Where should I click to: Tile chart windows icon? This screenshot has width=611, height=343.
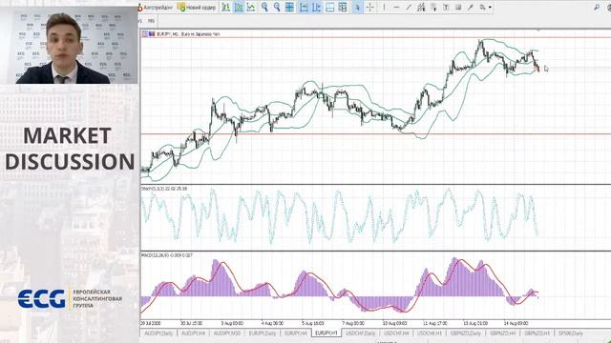point(289,7)
